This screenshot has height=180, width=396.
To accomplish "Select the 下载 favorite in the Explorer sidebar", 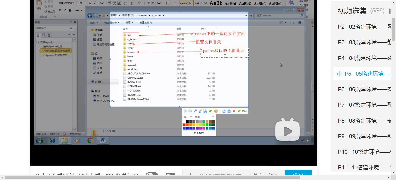I will [97, 35].
